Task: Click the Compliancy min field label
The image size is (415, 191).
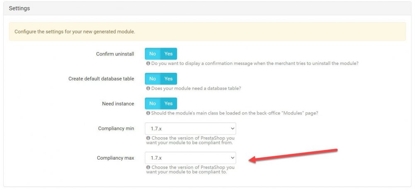Action: 116,129
